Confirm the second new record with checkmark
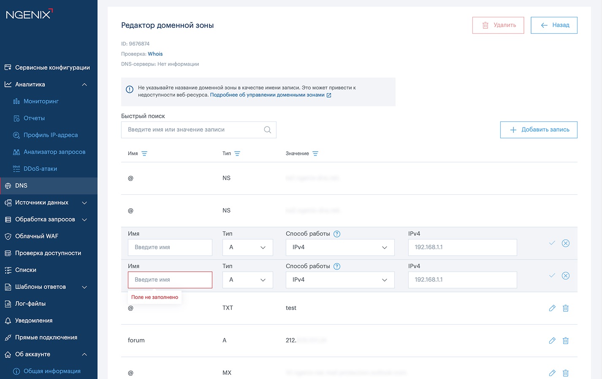 pyautogui.click(x=552, y=276)
